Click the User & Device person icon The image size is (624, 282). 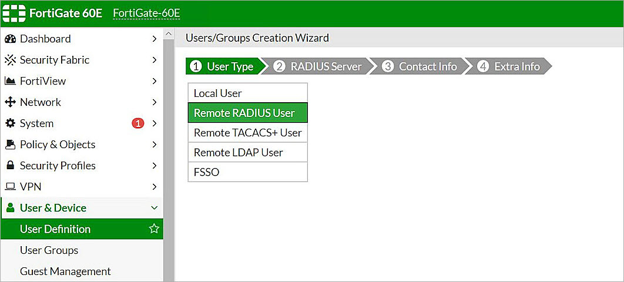coord(11,207)
